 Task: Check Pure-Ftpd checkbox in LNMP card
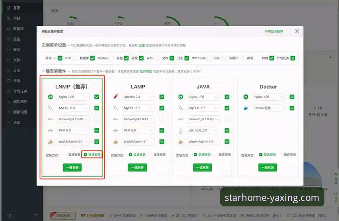[97, 119]
